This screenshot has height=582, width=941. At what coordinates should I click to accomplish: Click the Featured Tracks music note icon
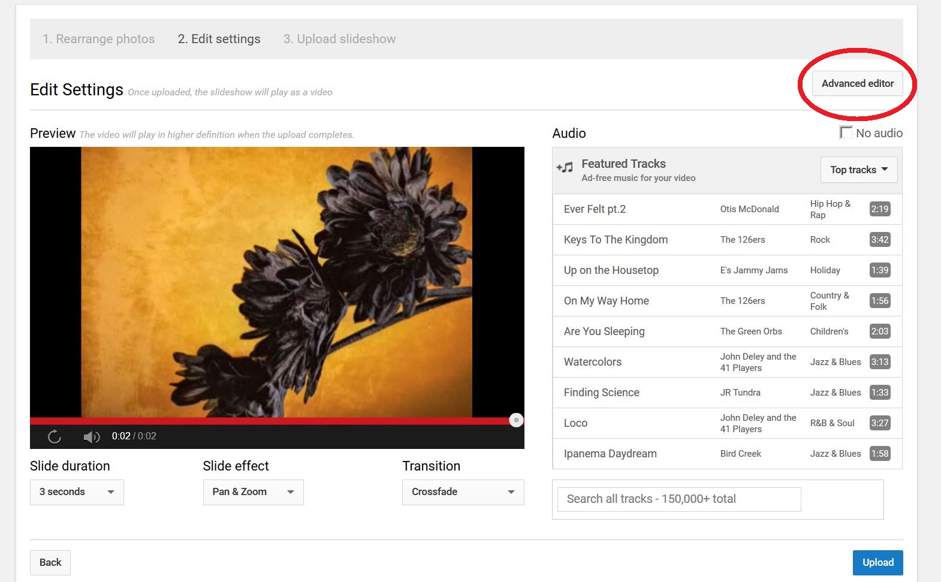pyautogui.click(x=565, y=168)
